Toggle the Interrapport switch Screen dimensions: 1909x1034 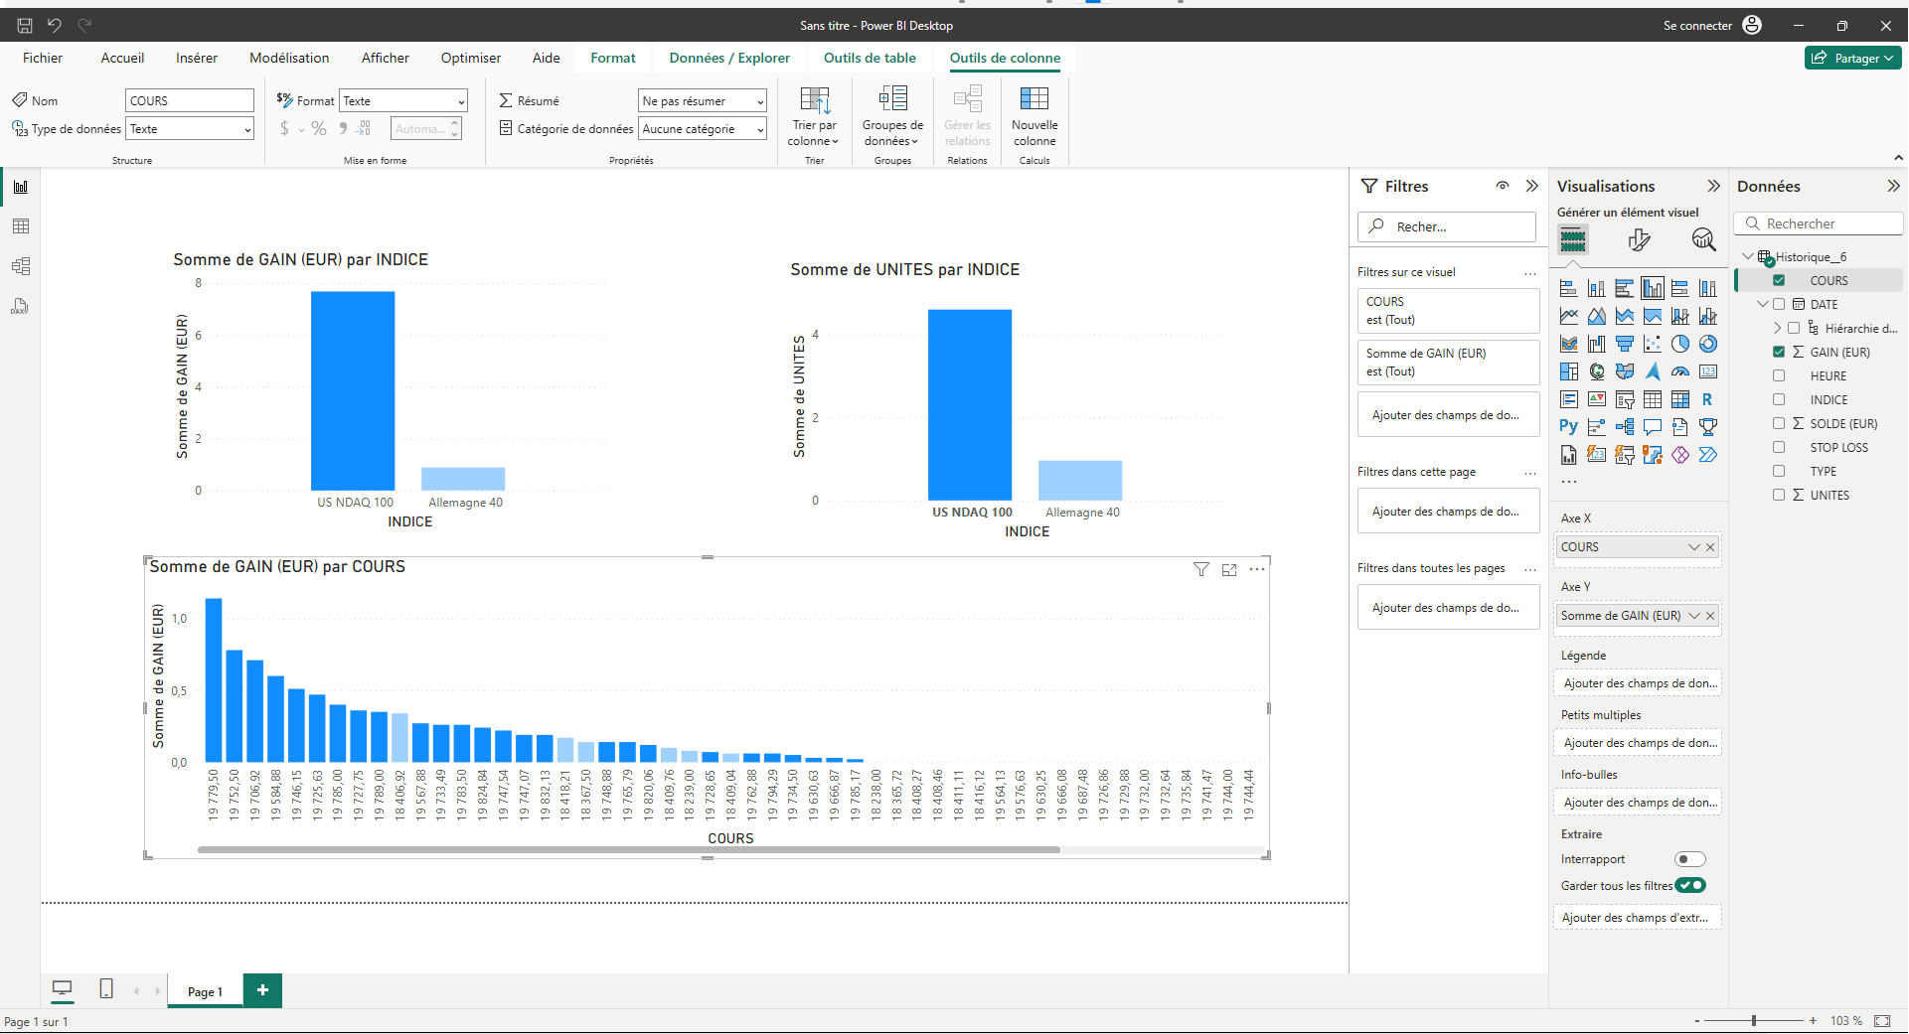pos(1689,859)
